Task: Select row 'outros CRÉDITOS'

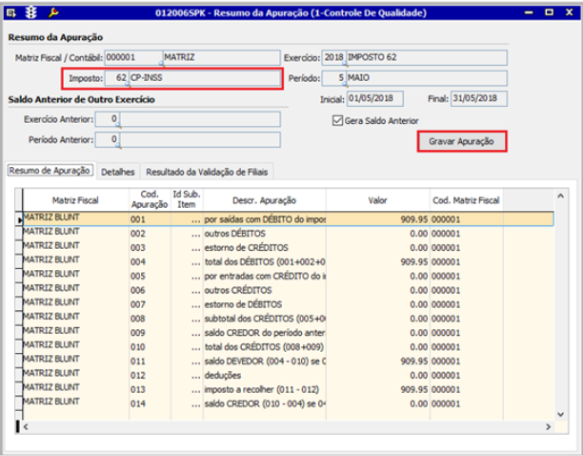Action: tap(288, 290)
